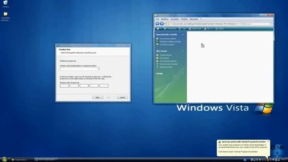Click the Back arrow in the Explorer window

tap(157, 24)
